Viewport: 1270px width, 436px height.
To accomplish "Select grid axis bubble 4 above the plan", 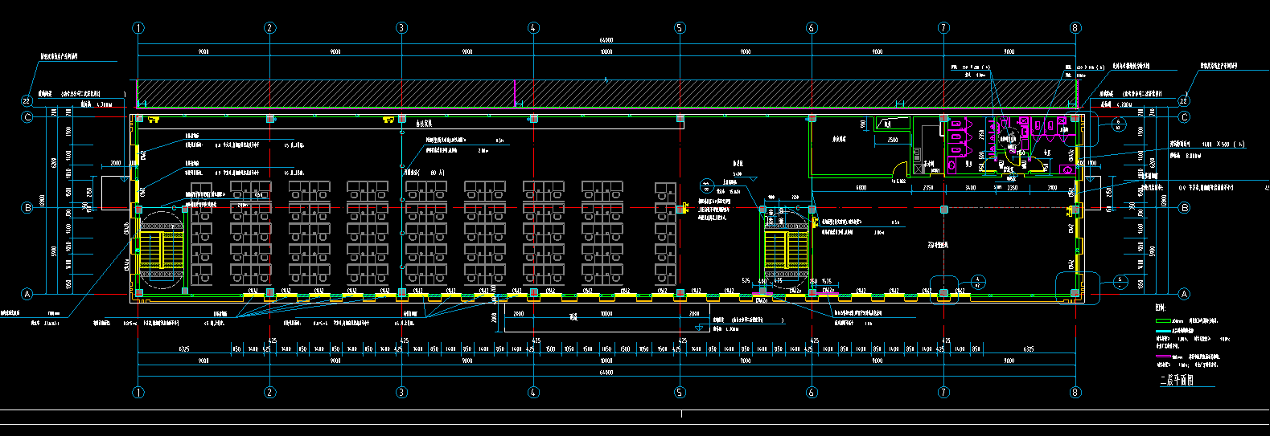I will (x=533, y=28).
